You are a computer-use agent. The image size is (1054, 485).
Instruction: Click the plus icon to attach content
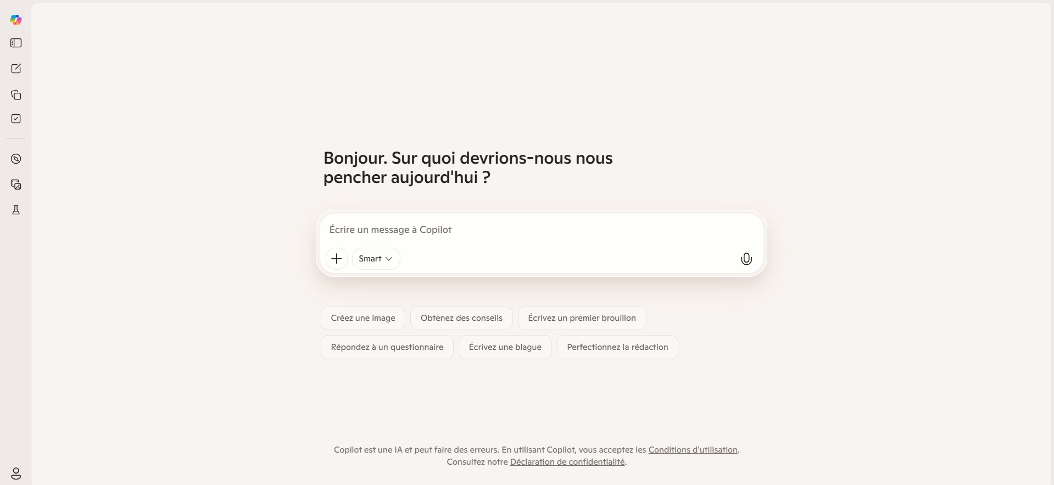tap(336, 258)
